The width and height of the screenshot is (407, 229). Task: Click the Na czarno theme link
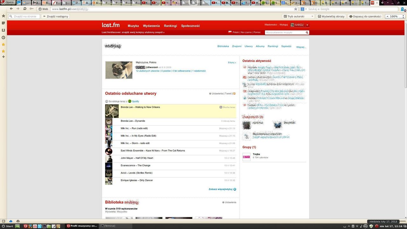click(x=246, y=32)
